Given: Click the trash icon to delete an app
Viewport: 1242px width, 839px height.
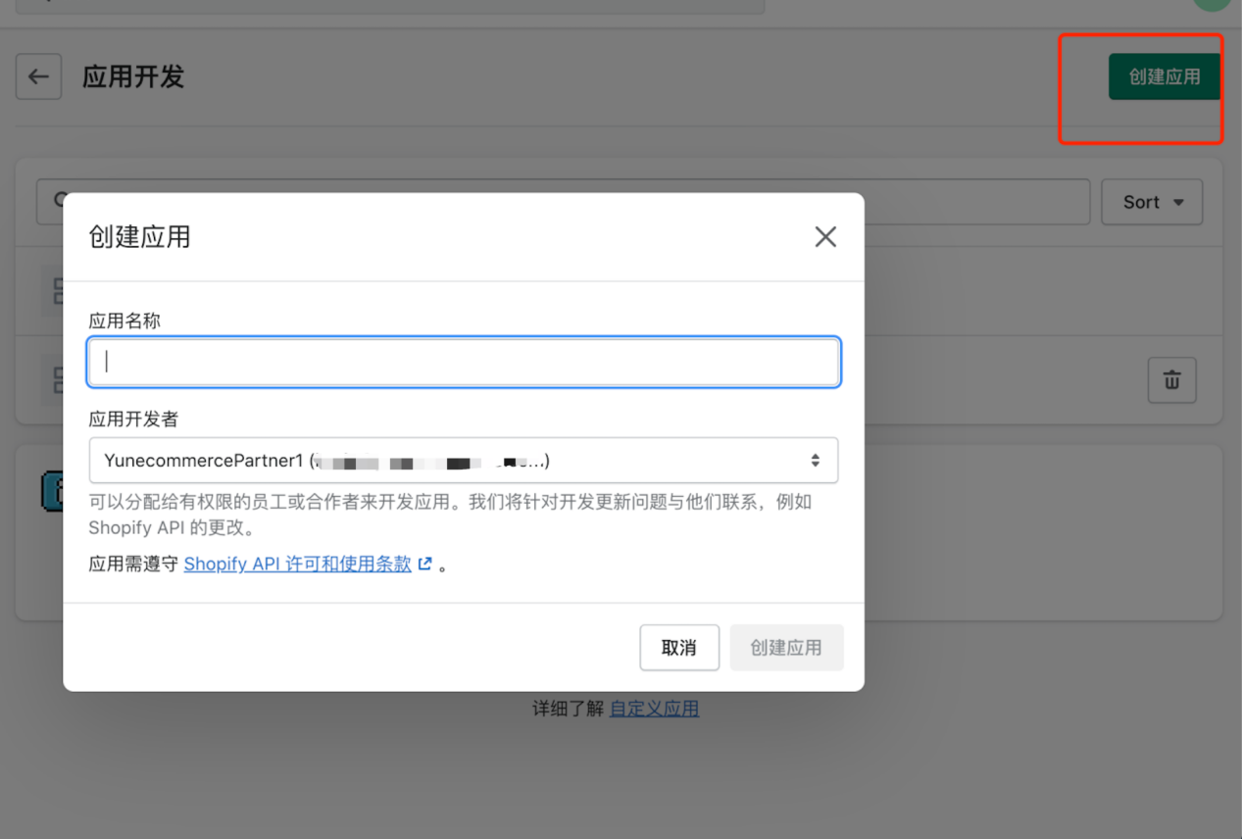Looking at the screenshot, I should pos(1171,380).
